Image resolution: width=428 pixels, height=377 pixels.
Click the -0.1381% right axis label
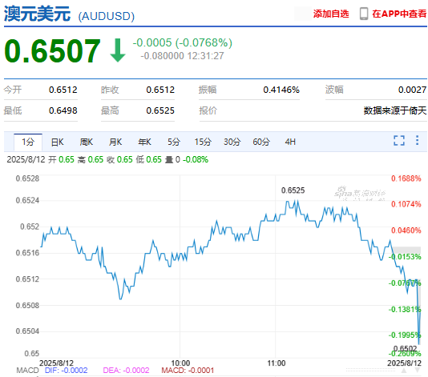pyautogui.click(x=405, y=310)
